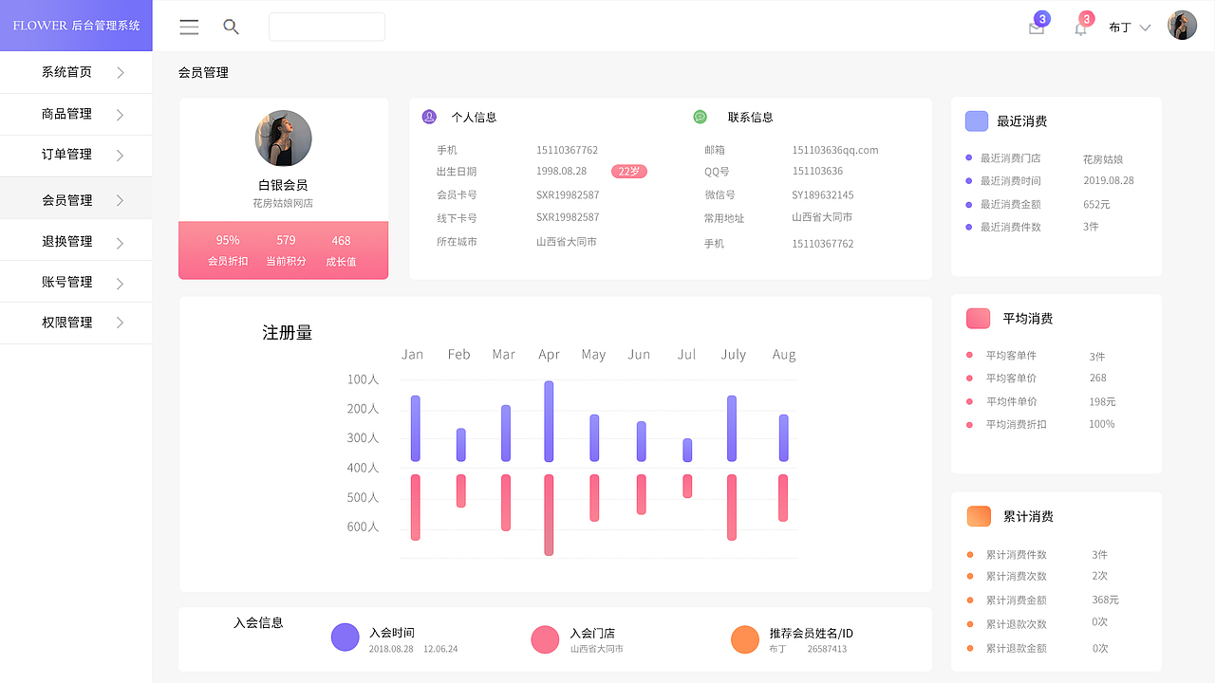Click the 权限管理 navigation link
Image resolution: width=1215 pixels, height=683 pixels.
click(x=66, y=322)
